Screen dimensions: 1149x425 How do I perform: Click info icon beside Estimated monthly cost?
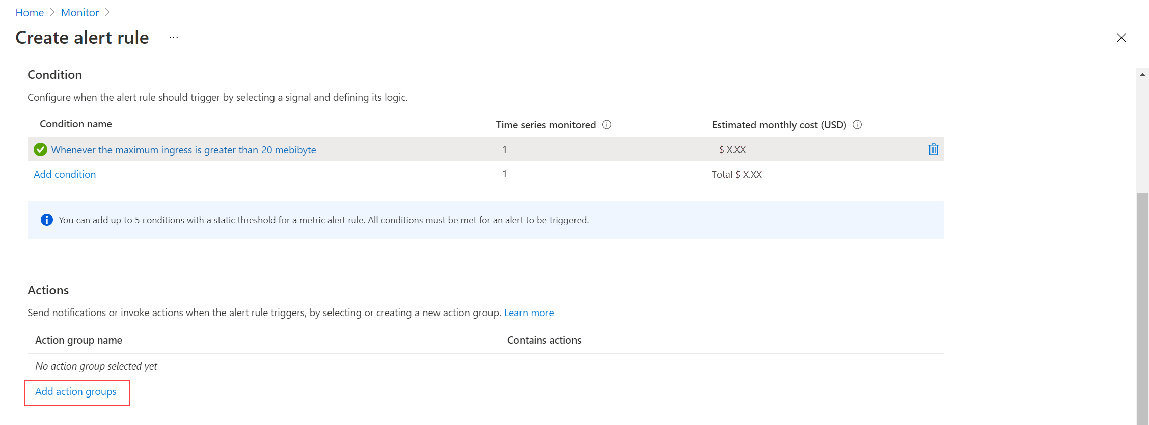[857, 125]
